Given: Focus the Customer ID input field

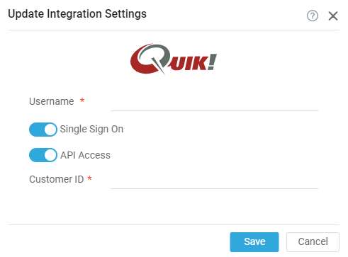Looking at the screenshot, I should [x=214, y=181].
